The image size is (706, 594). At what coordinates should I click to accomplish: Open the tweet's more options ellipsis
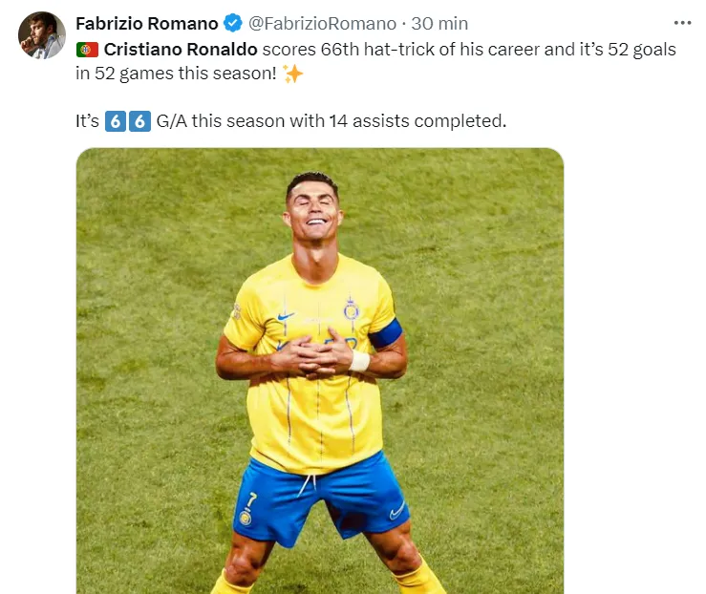[681, 22]
